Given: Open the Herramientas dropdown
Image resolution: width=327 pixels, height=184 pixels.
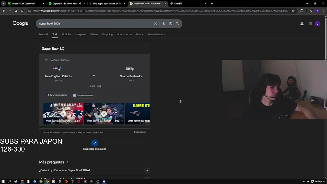Looking at the screenshot, I should coord(157,34).
